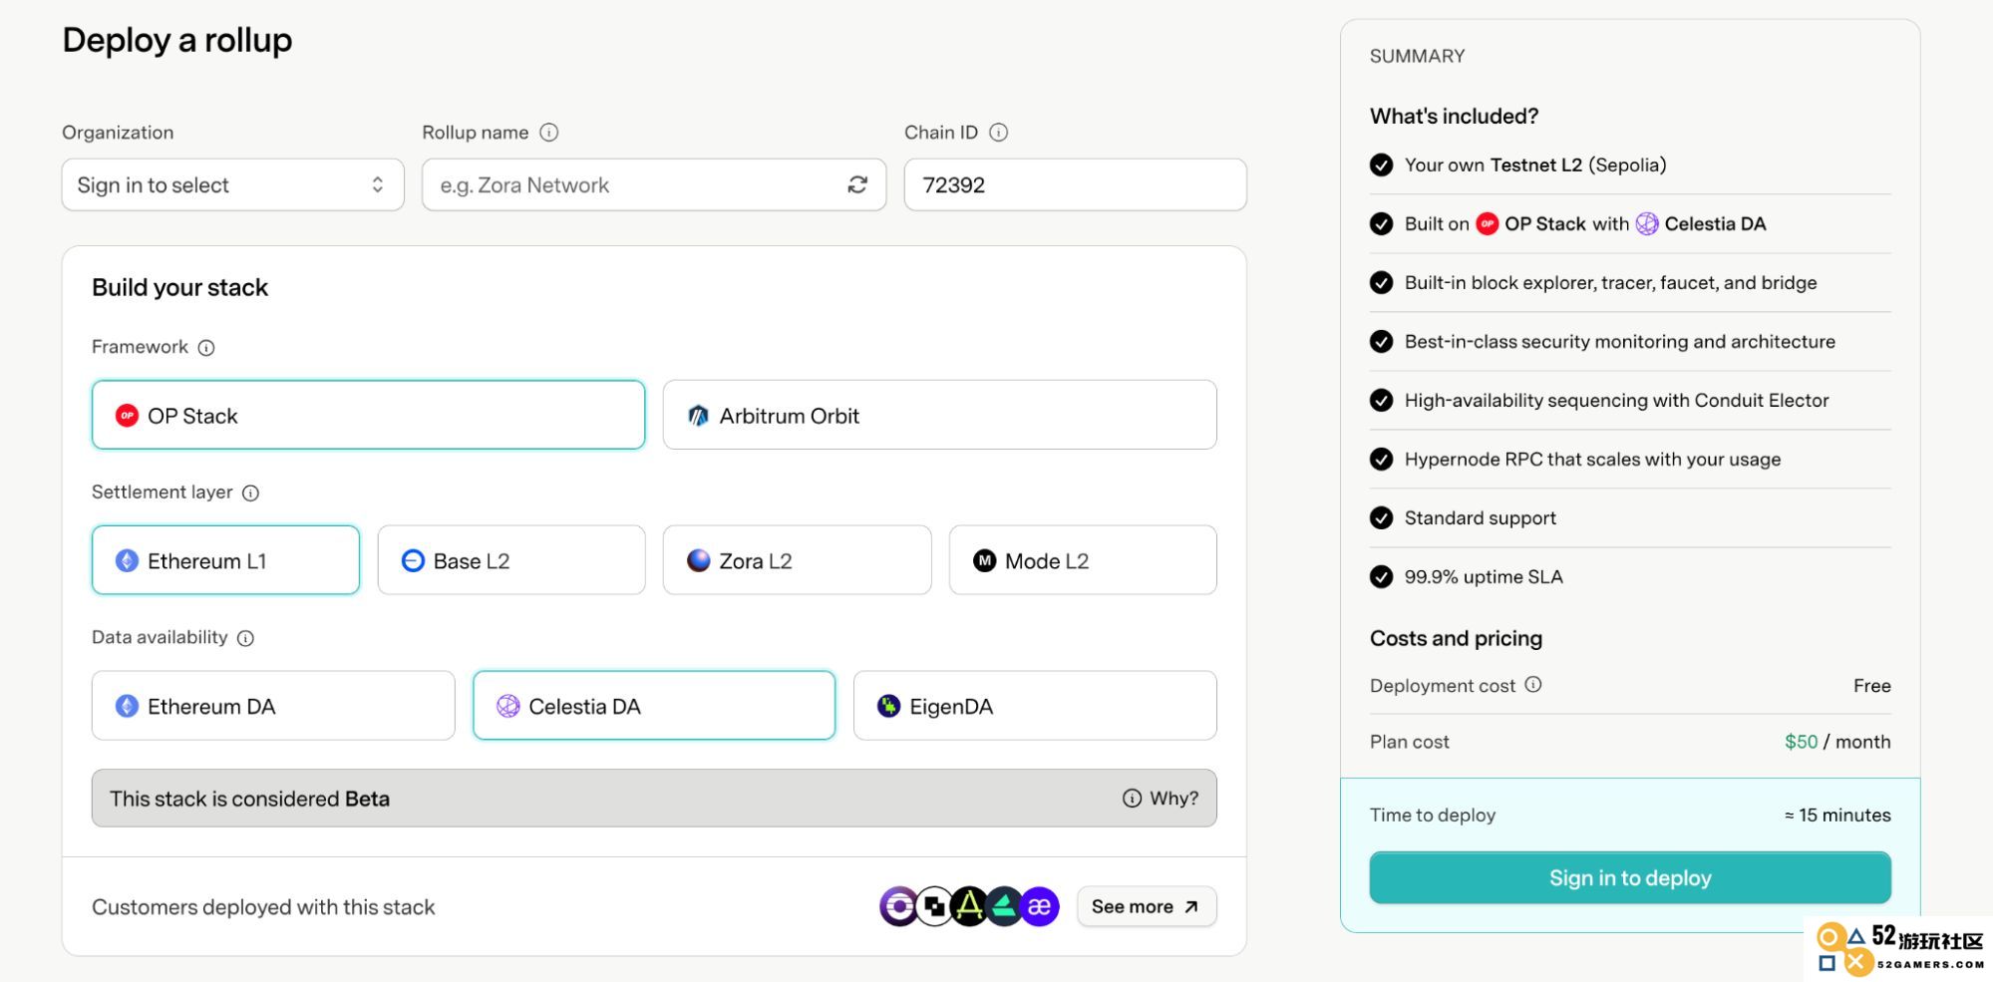Click checkmark beside 99.9% uptime SLA

point(1381,576)
